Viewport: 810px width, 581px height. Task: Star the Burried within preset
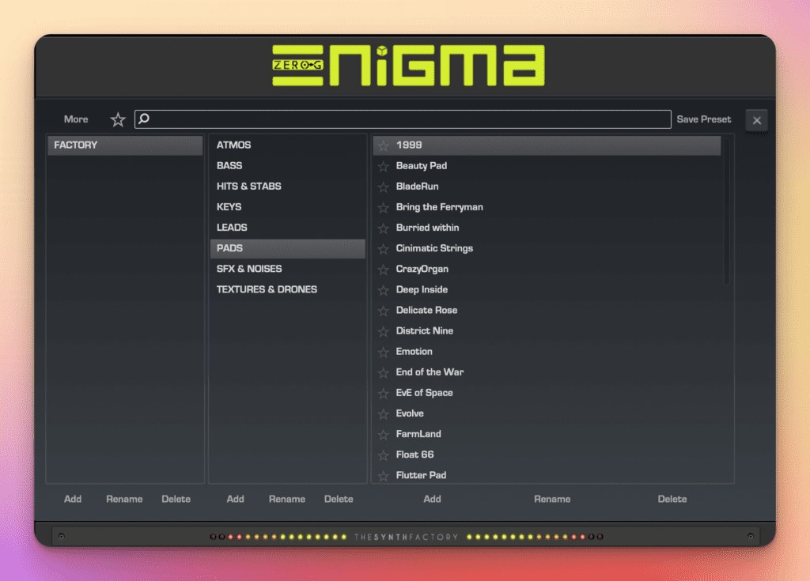(x=384, y=228)
